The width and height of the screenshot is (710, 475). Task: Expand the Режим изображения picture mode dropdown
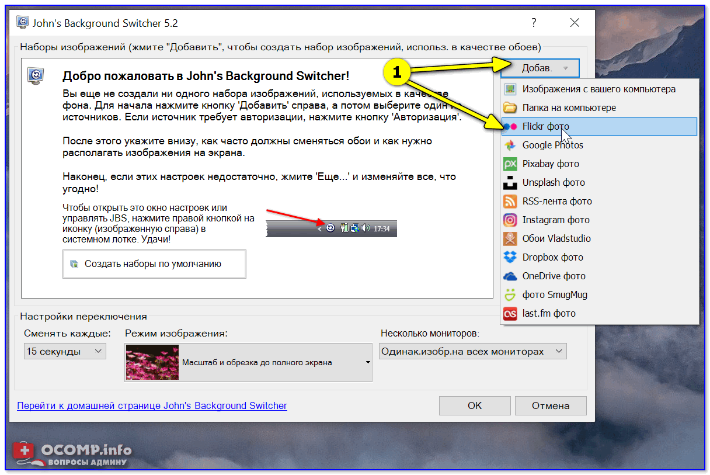(248, 362)
